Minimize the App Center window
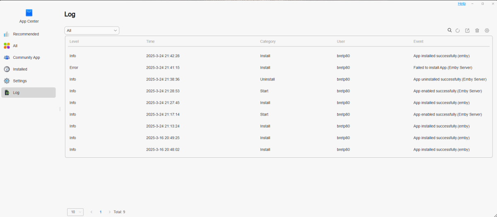Image resolution: width=497 pixels, height=217 pixels. tap(473, 3)
